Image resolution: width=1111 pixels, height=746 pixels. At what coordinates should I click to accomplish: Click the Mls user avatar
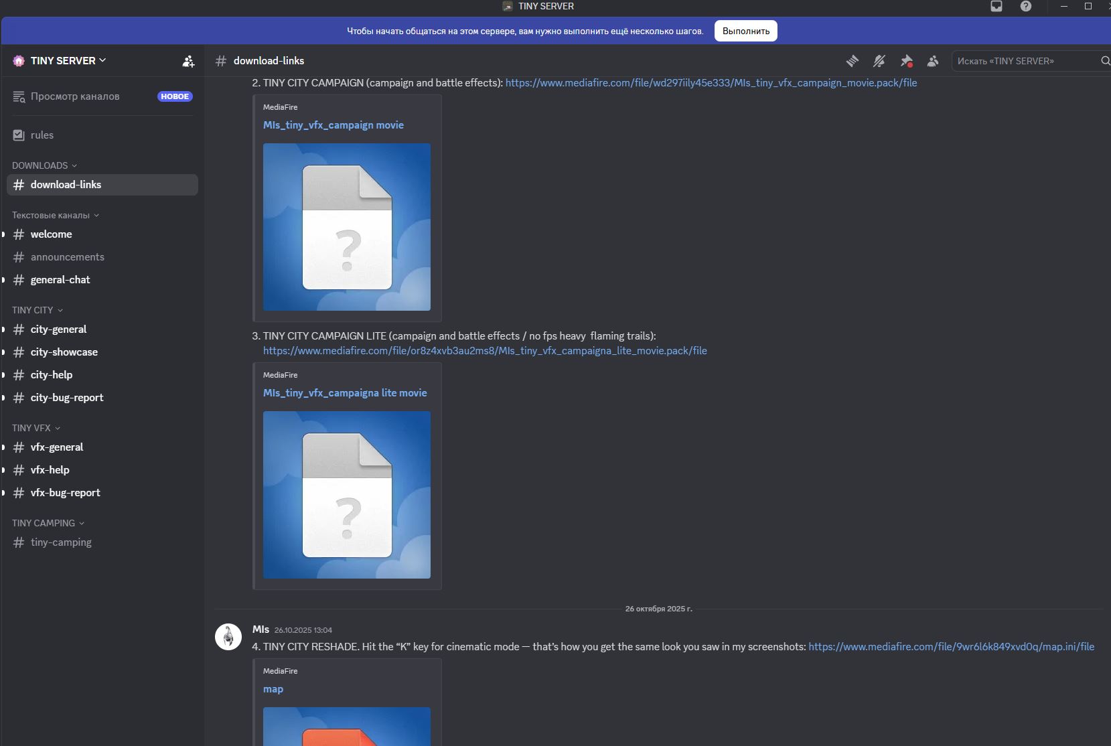click(x=228, y=636)
